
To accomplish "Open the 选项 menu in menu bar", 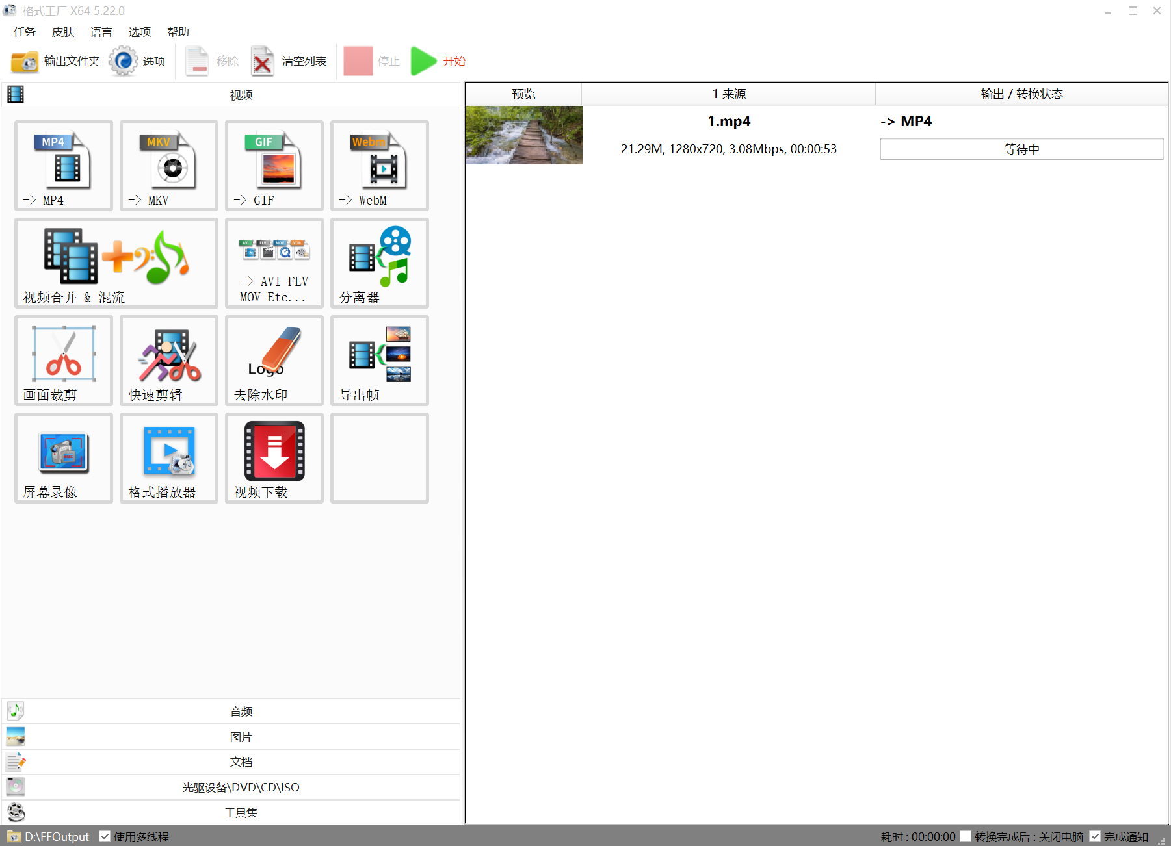I will pos(139,32).
